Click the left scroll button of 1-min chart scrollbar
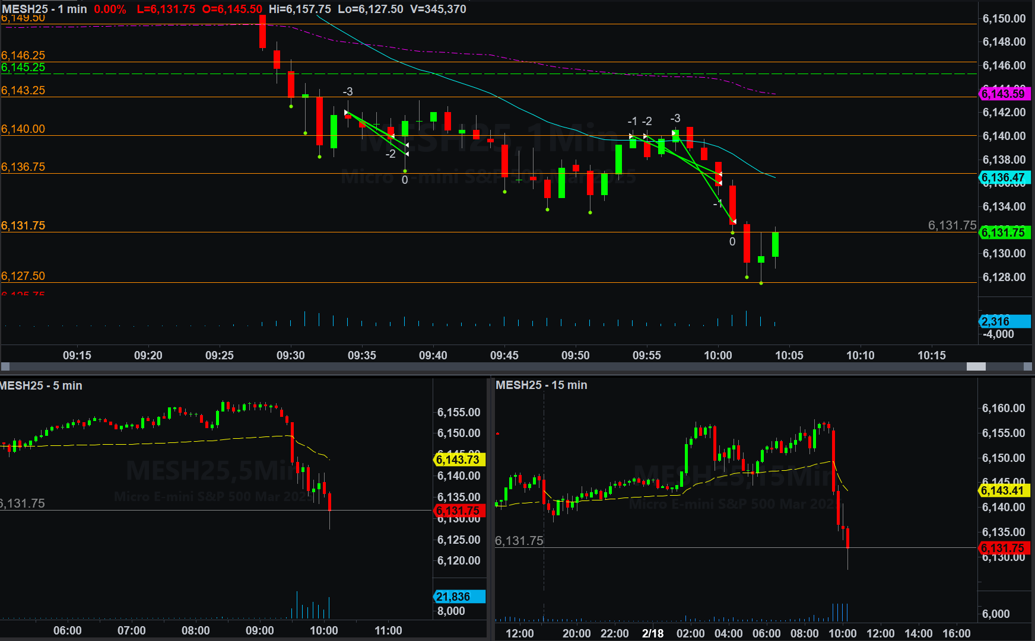The height and width of the screenshot is (641, 1035). tap(5, 366)
